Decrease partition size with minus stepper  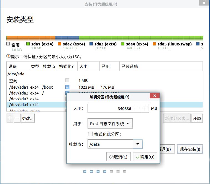[x=137, y=108]
